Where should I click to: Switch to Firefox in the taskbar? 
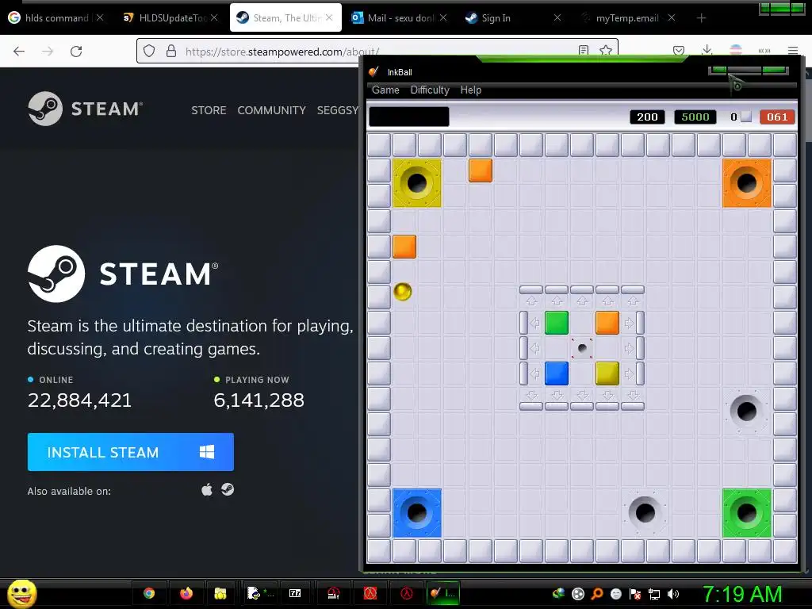[x=186, y=593]
